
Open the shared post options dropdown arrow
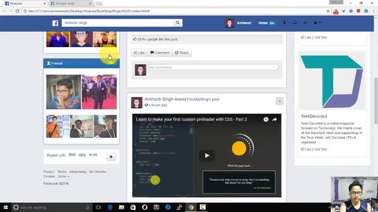pos(279,101)
